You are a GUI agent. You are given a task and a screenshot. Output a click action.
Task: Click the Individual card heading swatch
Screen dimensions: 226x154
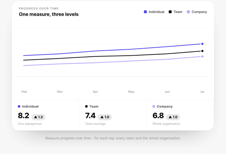pyautogui.click(x=19, y=106)
